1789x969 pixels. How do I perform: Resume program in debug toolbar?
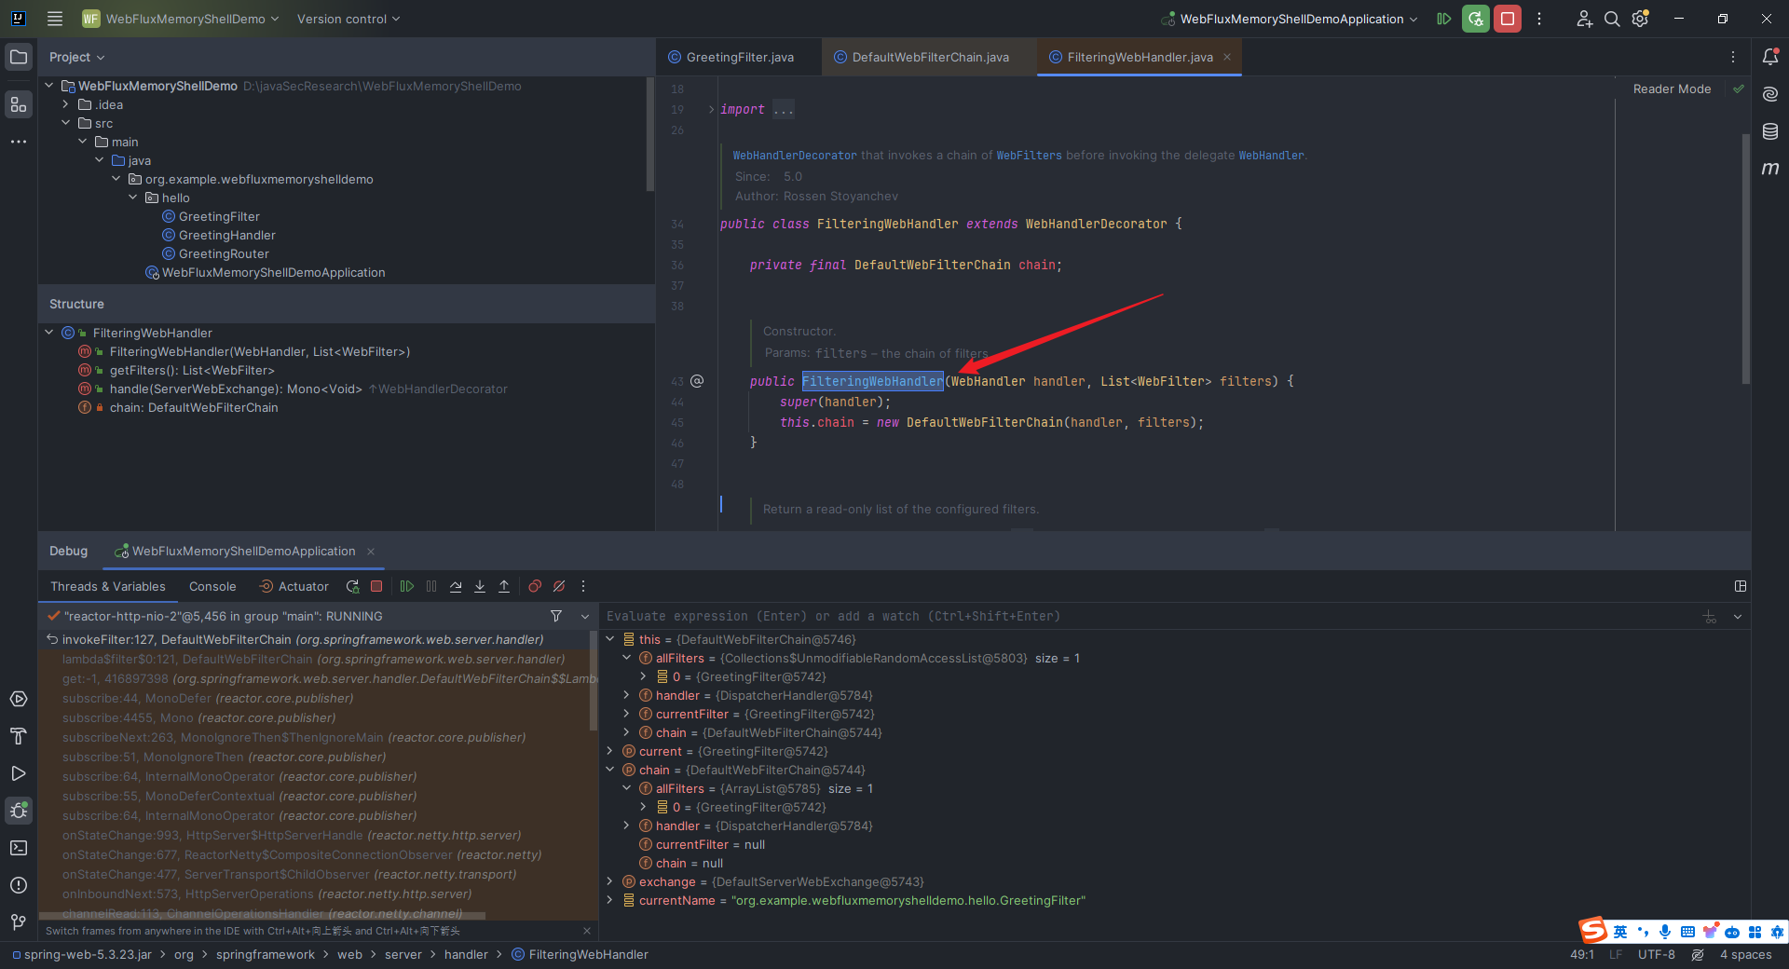click(407, 586)
